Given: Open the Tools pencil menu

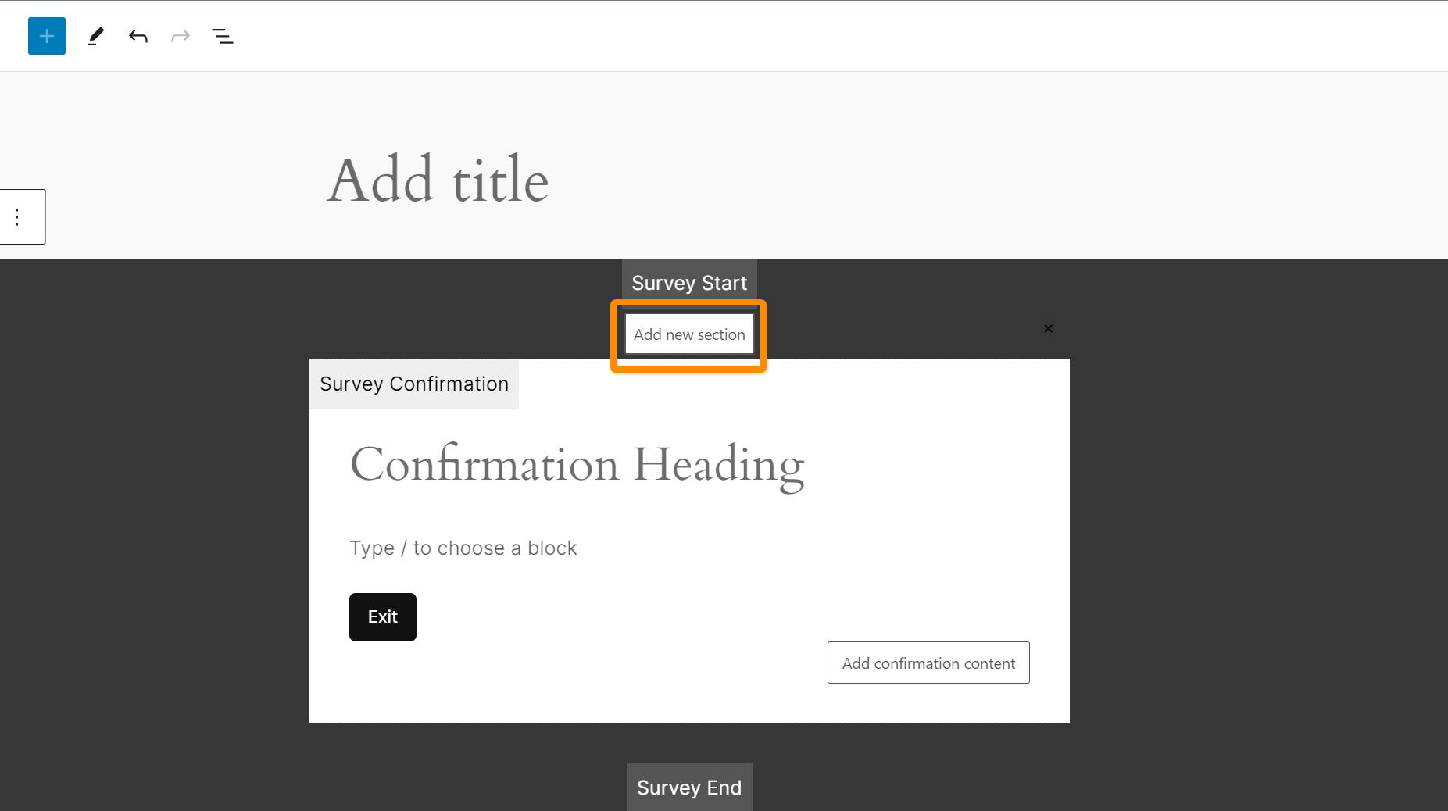Looking at the screenshot, I should pyautogui.click(x=95, y=36).
